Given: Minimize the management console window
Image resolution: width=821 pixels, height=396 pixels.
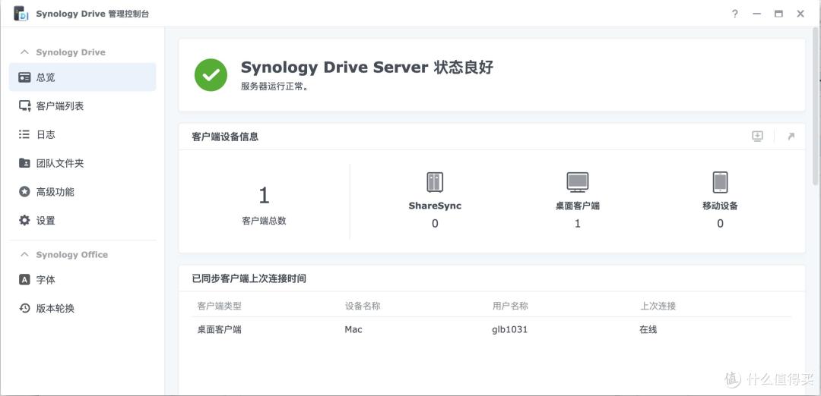Looking at the screenshot, I should [756, 14].
